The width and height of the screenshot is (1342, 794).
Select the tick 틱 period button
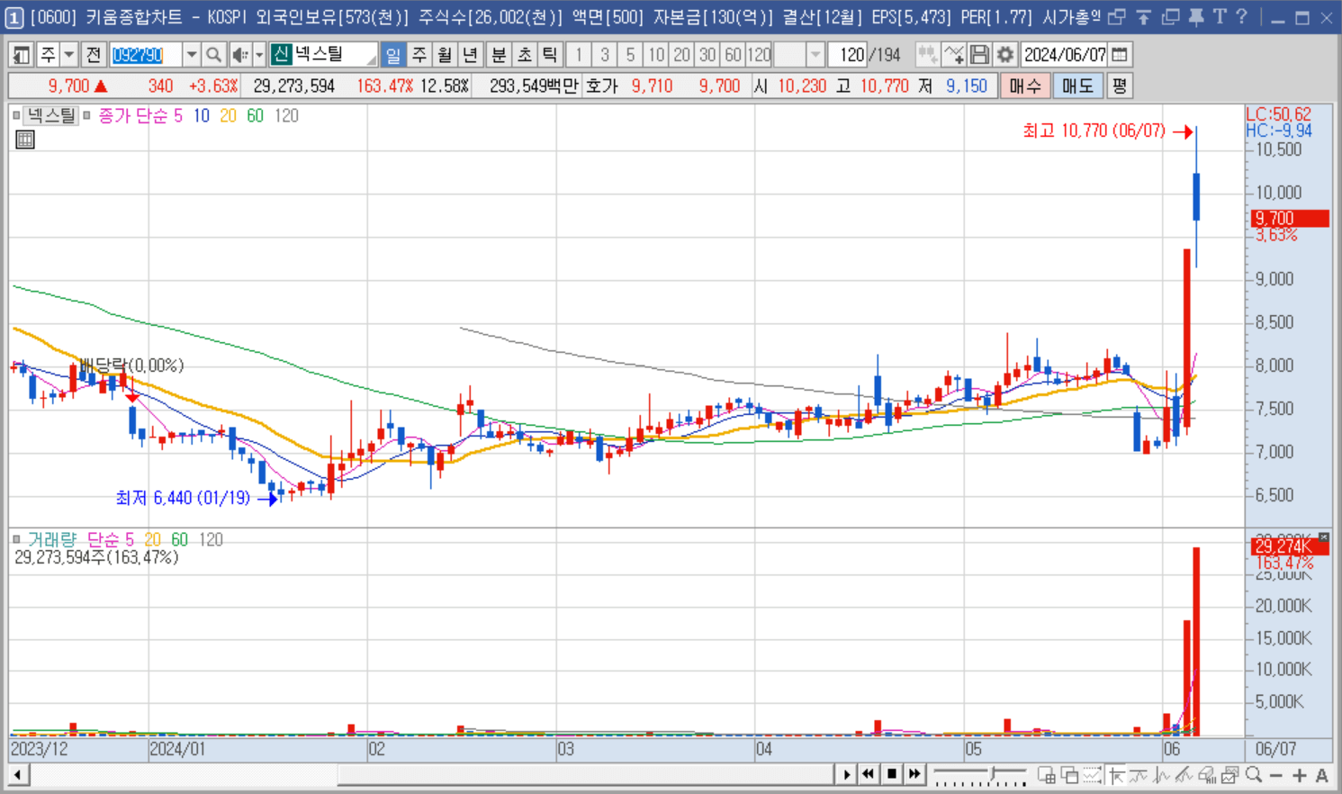(x=549, y=55)
